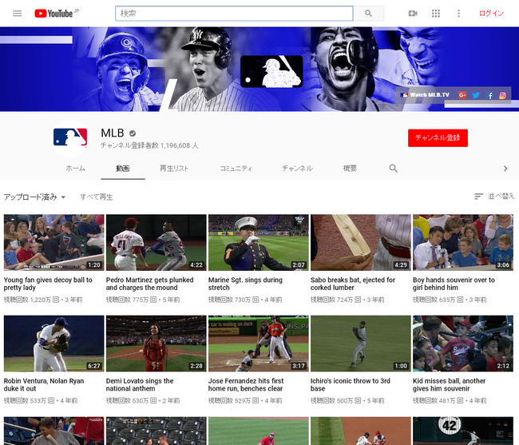519x445 pixels.
Task: Open Demi Lovato national anthem thumbnail
Action: (156, 344)
